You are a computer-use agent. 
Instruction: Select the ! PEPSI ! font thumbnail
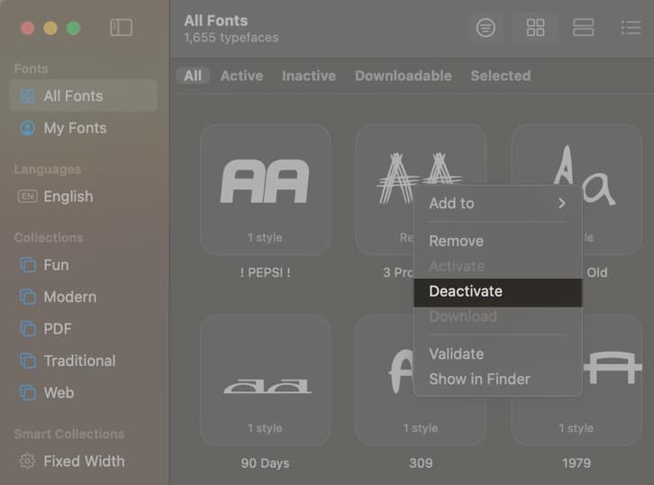265,189
